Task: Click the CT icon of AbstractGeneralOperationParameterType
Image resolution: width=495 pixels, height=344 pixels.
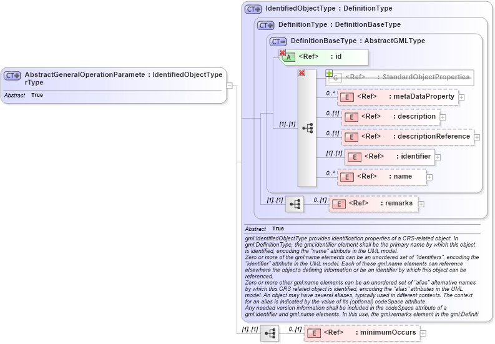Action: pyautogui.click(x=12, y=76)
